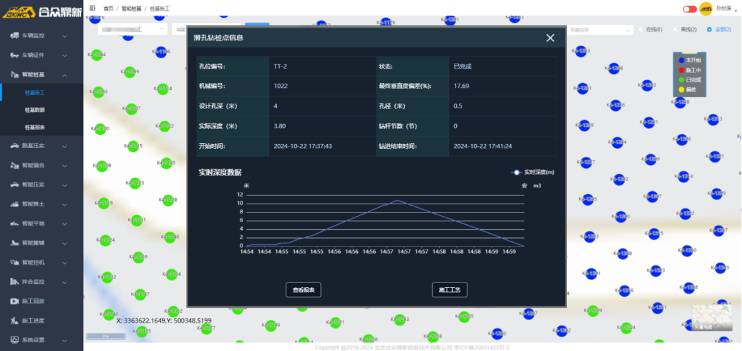Click the 施工回放 playback icon
The height and width of the screenshot is (351, 742).
(14, 301)
